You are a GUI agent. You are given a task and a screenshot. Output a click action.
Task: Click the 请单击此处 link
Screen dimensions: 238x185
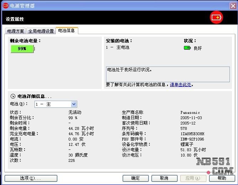[x=180, y=85]
